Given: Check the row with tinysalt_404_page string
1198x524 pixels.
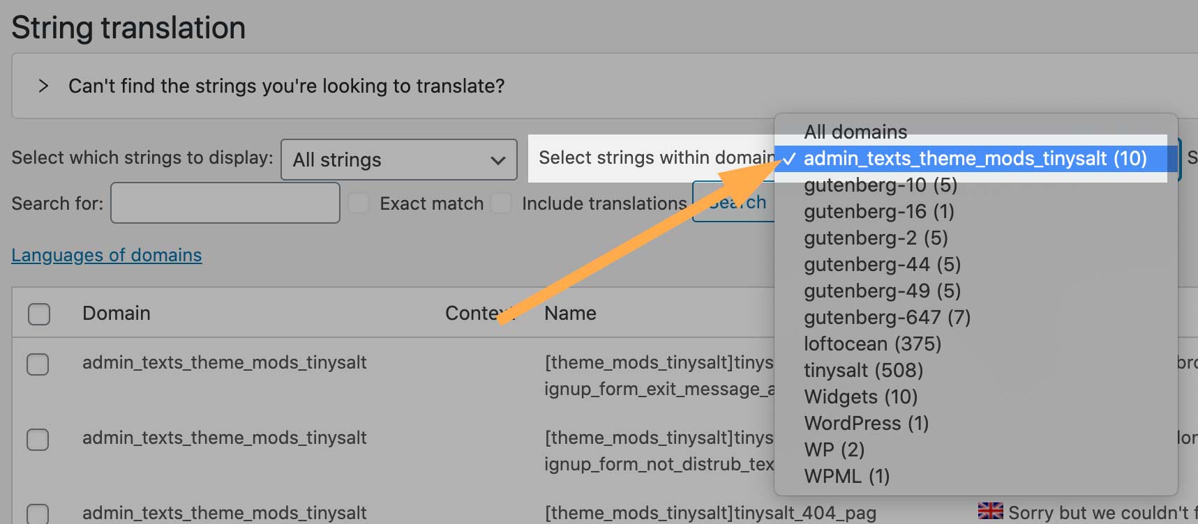Looking at the screenshot, I should (x=38, y=514).
